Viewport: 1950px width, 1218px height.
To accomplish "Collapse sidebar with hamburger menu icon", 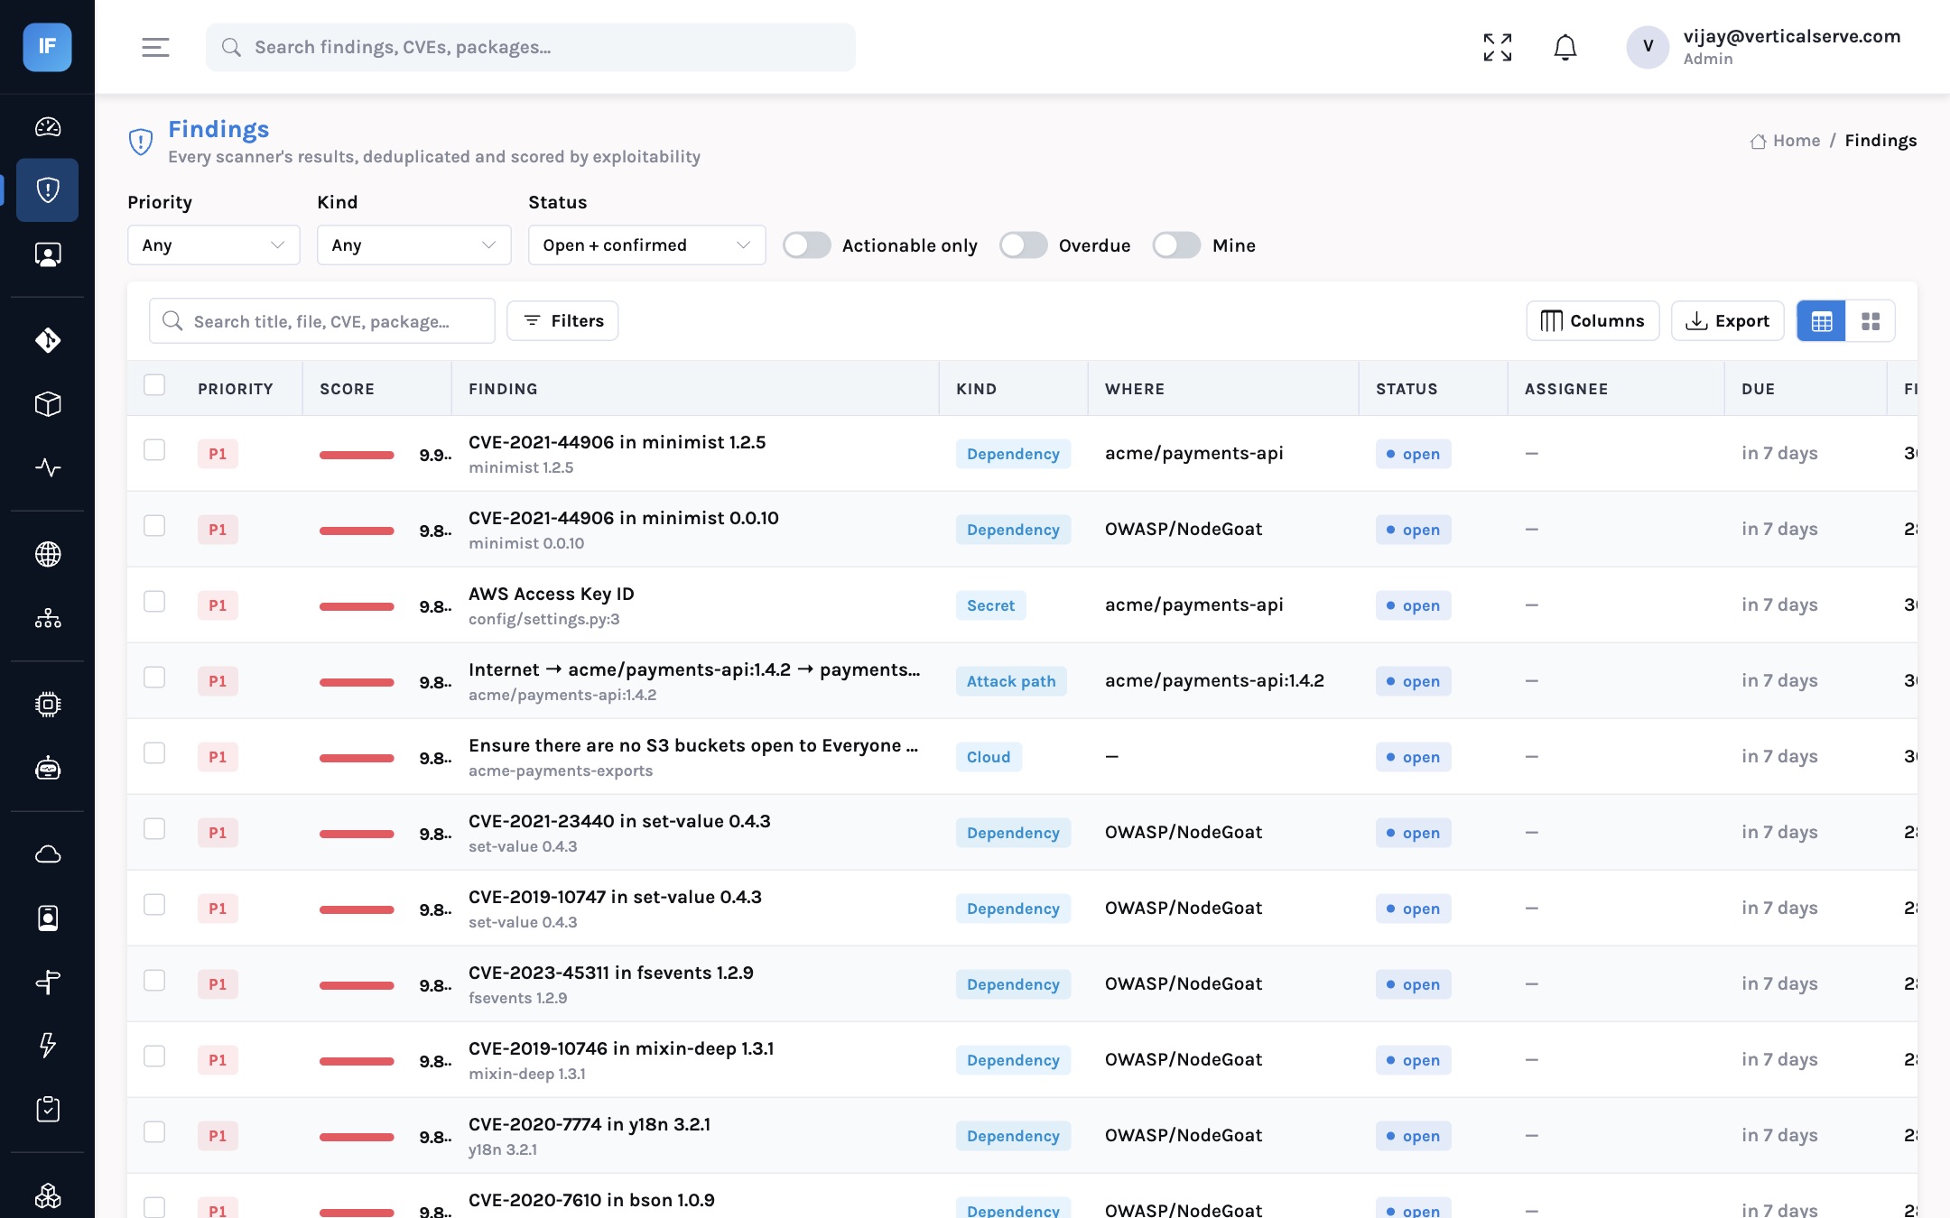I will 155,47.
